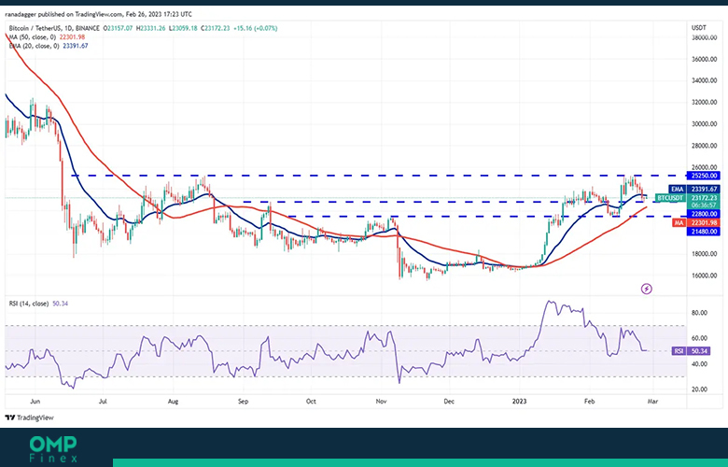This screenshot has height=467, width=728.
Task: Click the EMA 23391.67 price tag
Action: point(694,189)
